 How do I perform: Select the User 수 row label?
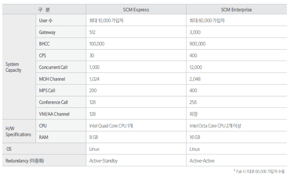tap(46, 21)
